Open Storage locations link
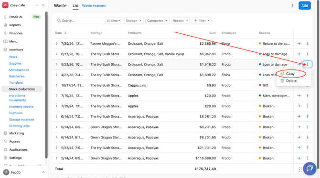 [21, 119]
